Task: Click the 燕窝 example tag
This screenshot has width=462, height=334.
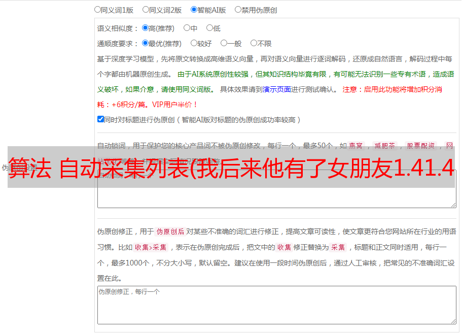Action: coord(356,146)
